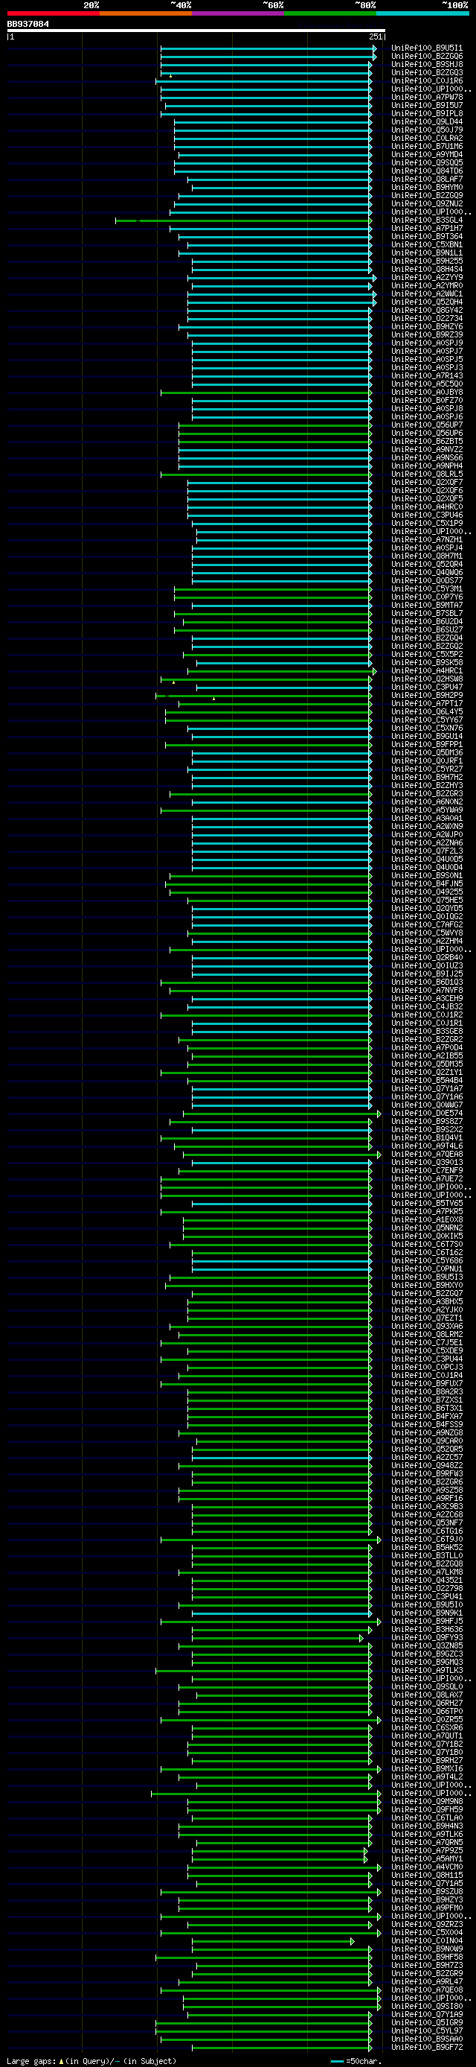Click the white query sequence bar
This screenshot has height=2067, width=476.
click(196, 31)
